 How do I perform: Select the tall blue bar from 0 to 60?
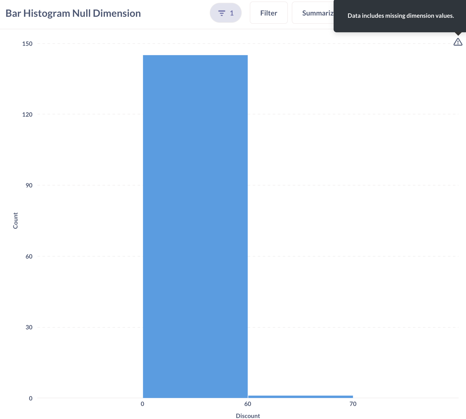195,226
